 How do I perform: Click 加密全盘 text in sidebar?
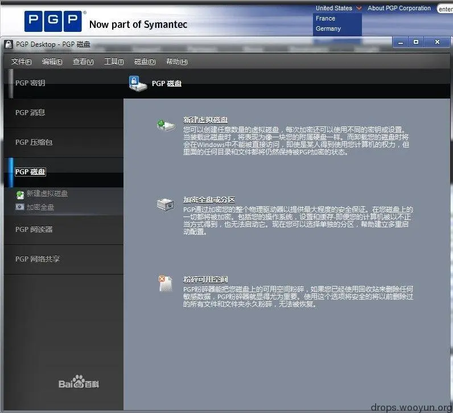click(x=40, y=207)
